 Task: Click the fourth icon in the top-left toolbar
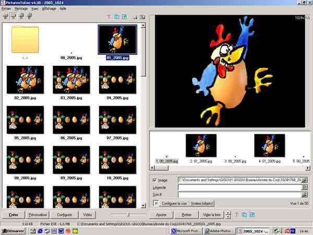point(29,16)
